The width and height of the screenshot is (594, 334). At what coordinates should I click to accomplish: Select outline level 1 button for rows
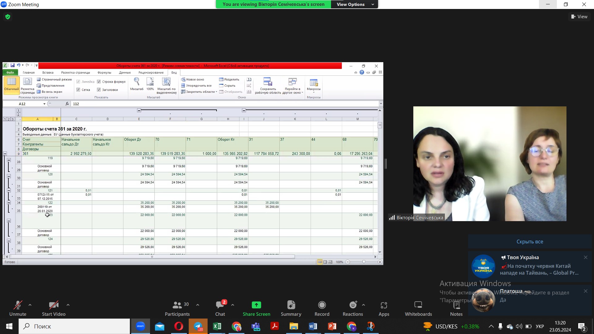[x=5, y=119]
